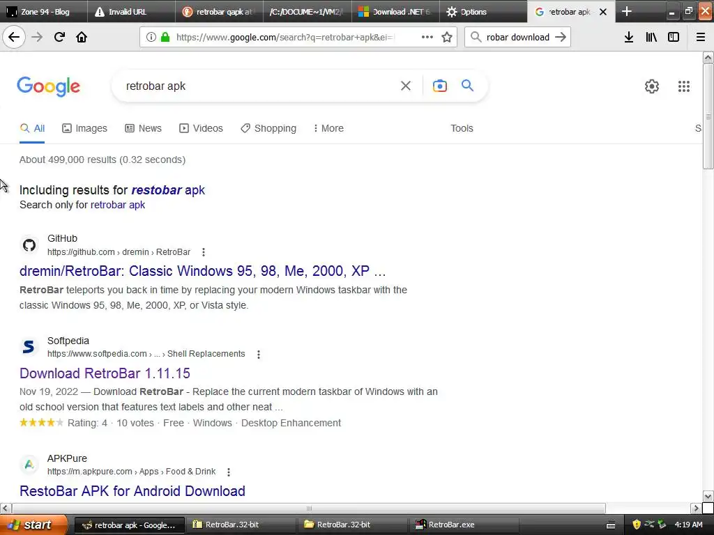Open the library bookmarks and history
Viewport: 714px width, 535px height.
tap(651, 38)
